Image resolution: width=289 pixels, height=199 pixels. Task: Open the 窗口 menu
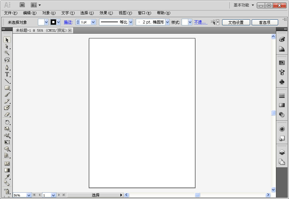[144, 13]
